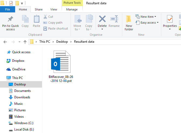This screenshot has width=181, height=133.
Task: Expand breadcrumb chevron after This PC
Action: (53, 42)
